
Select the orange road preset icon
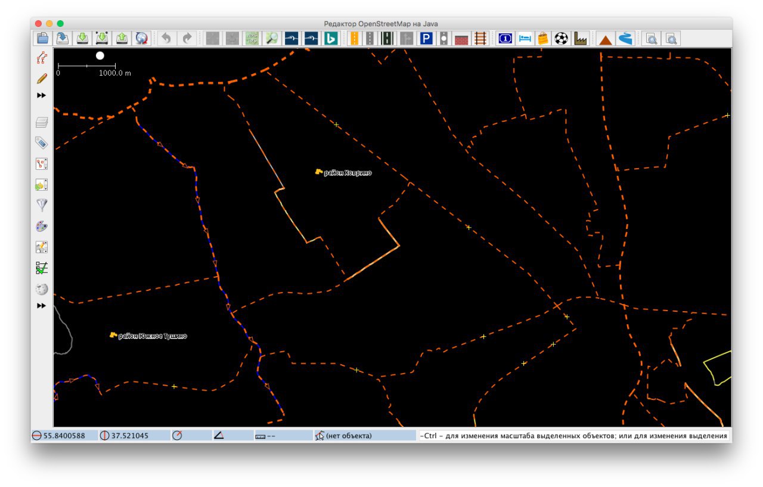353,39
